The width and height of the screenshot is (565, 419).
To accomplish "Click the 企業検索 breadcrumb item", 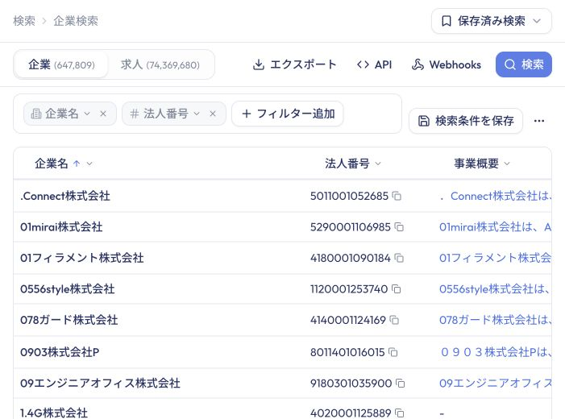I will tap(76, 21).
